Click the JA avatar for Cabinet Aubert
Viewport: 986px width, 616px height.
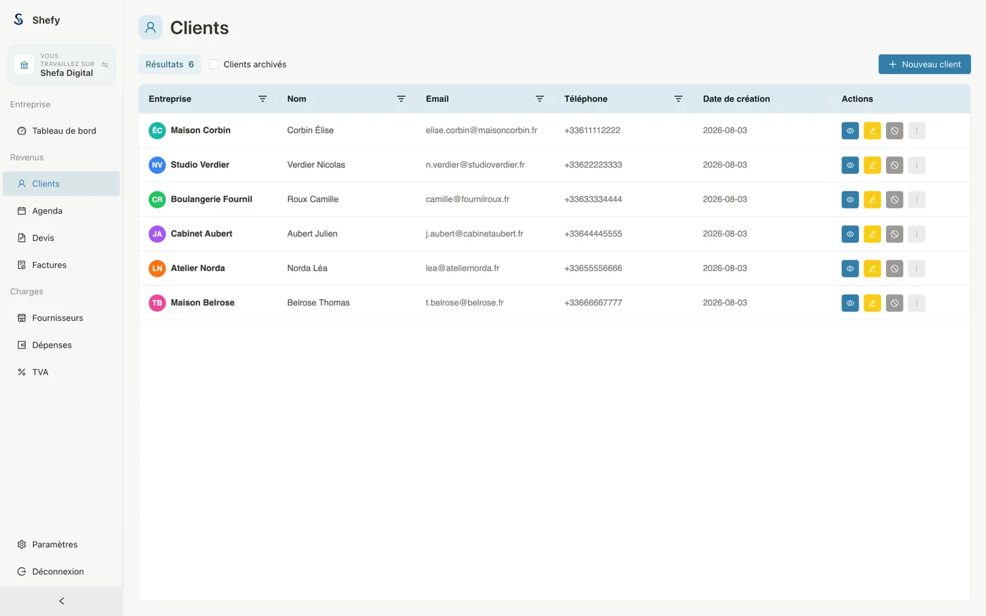(x=157, y=234)
